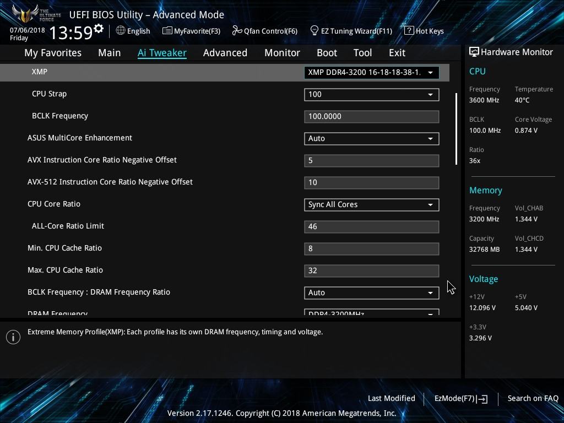Click EZ Tuning Wizard(F11) label
This screenshot has width=564, height=423.
coord(356,31)
